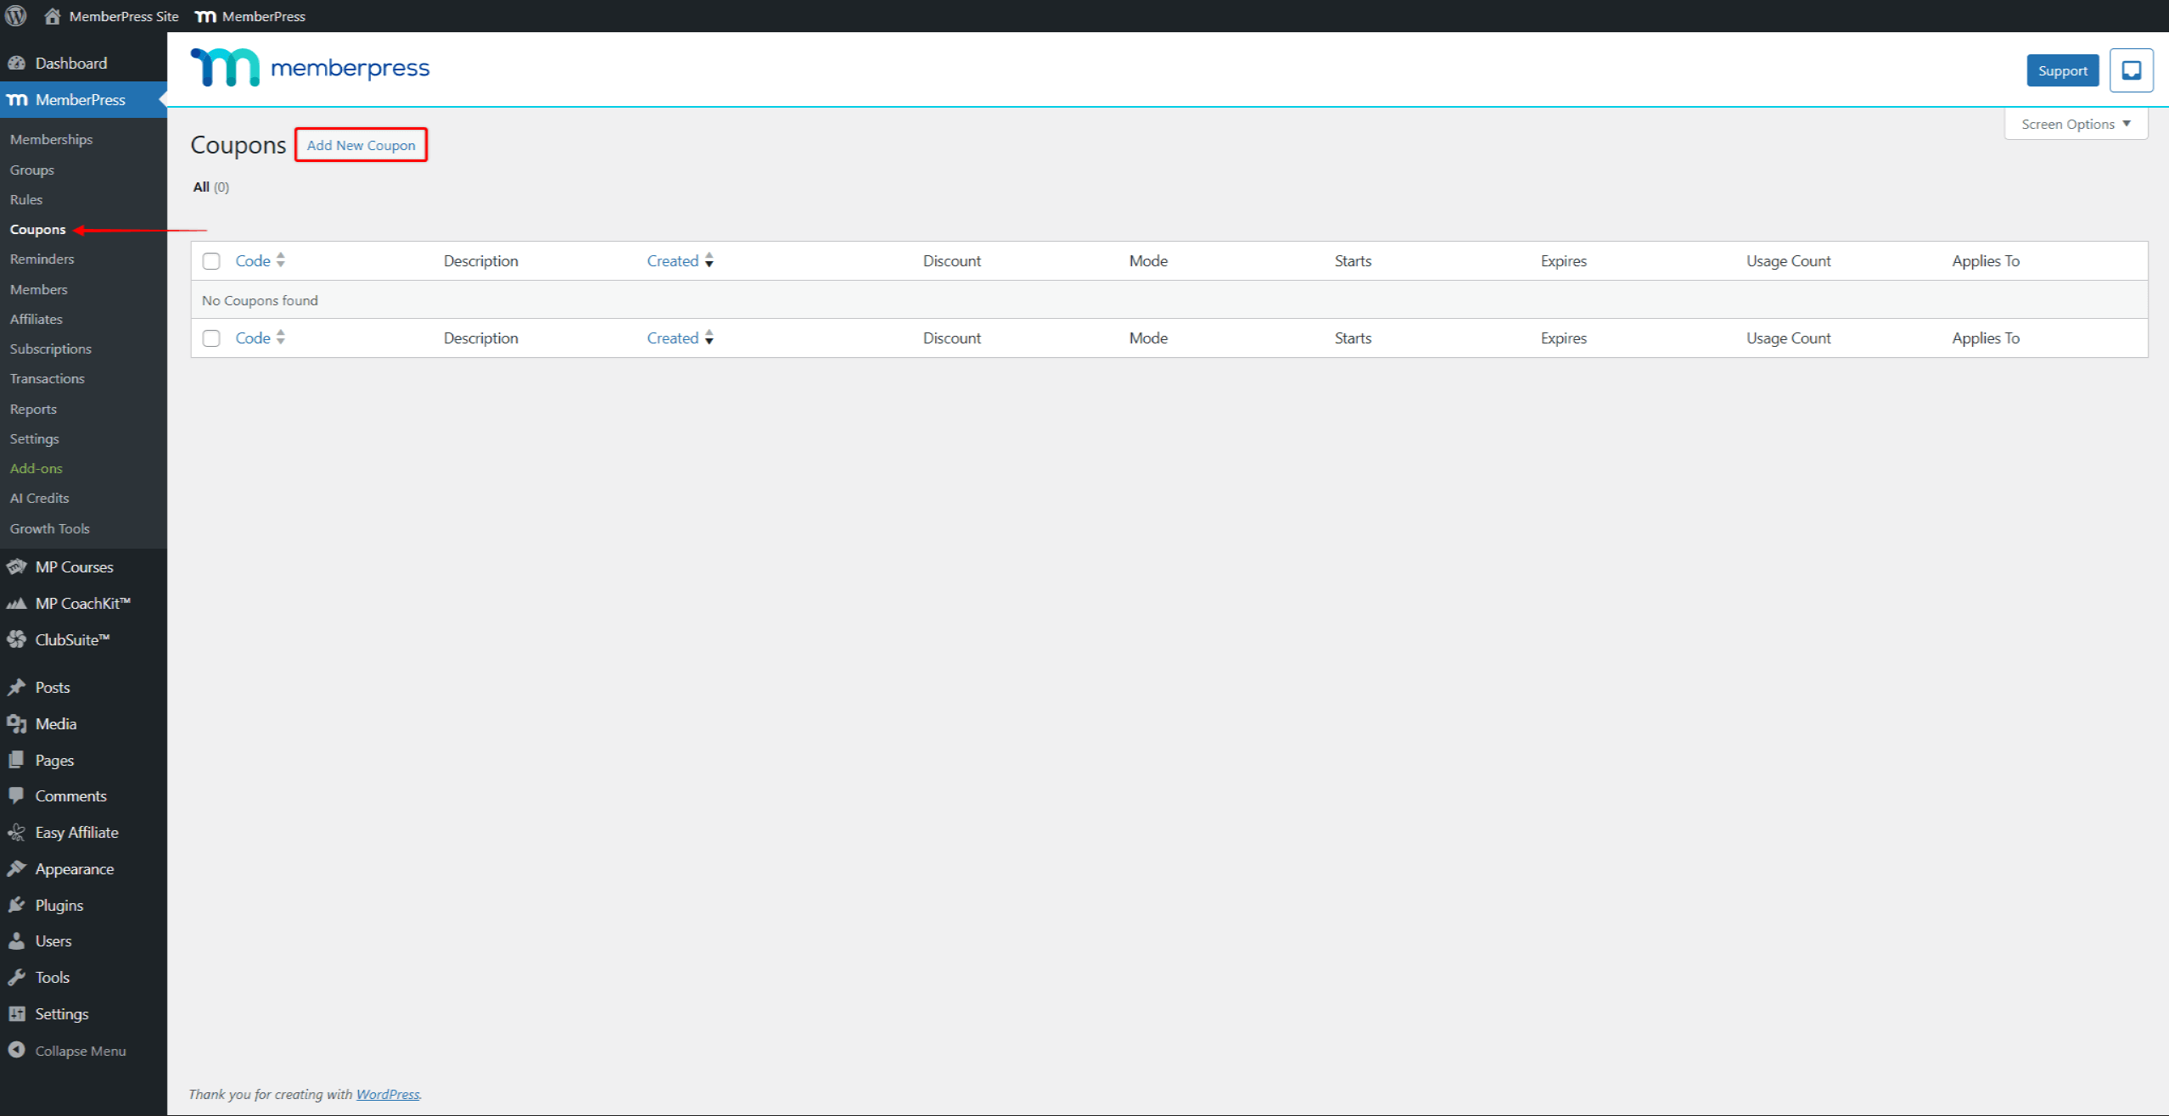Follow the WordPress link in footer
This screenshot has height=1116, width=2169.
click(x=387, y=1094)
